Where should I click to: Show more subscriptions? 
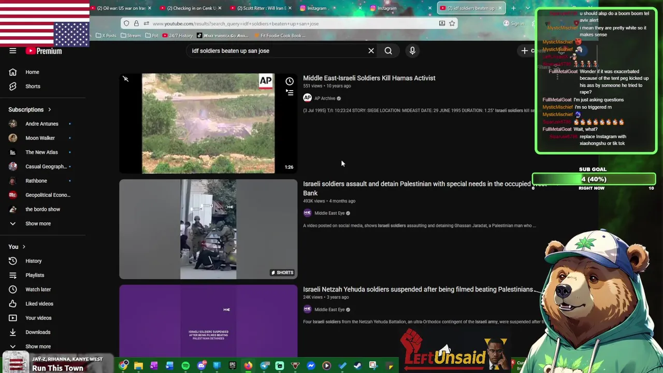[x=38, y=224]
